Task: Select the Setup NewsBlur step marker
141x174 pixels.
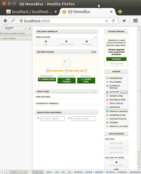Action: click(x=48, y=71)
